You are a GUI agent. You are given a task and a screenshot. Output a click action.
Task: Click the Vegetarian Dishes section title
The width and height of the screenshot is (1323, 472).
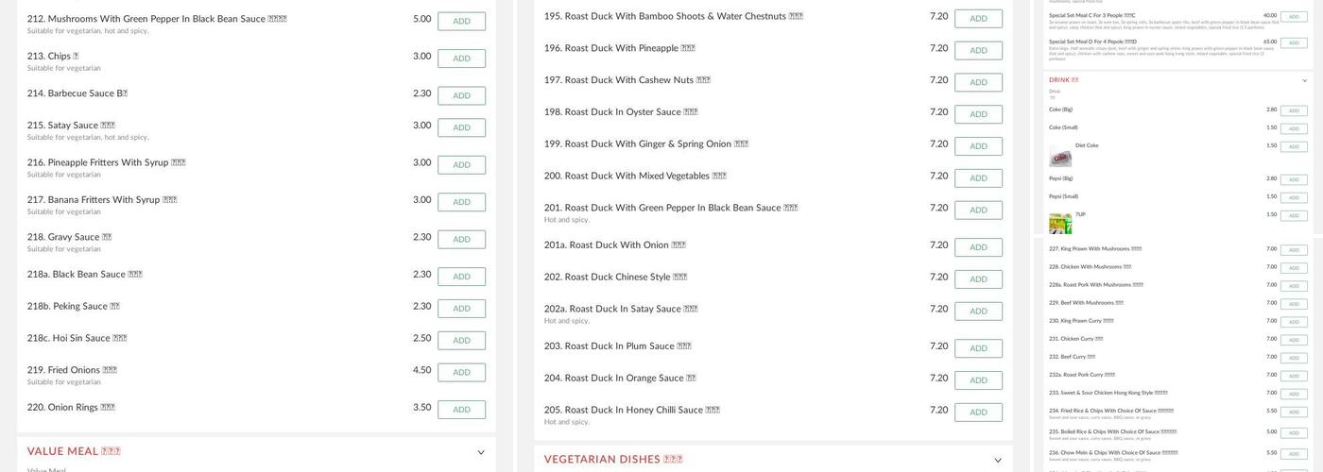pyautogui.click(x=613, y=460)
